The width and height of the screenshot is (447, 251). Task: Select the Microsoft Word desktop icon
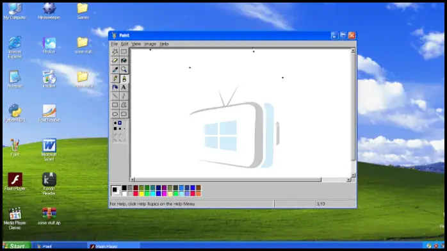49,150
